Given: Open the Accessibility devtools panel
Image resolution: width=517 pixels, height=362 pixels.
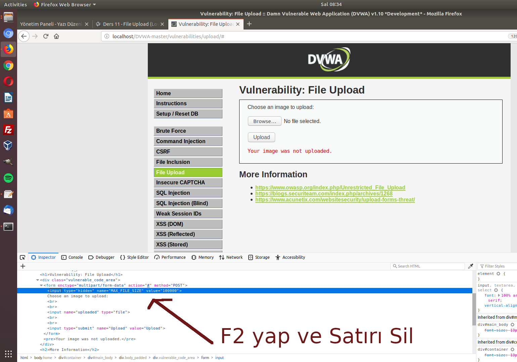Looking at the screenshot, I should pos(290,257).
